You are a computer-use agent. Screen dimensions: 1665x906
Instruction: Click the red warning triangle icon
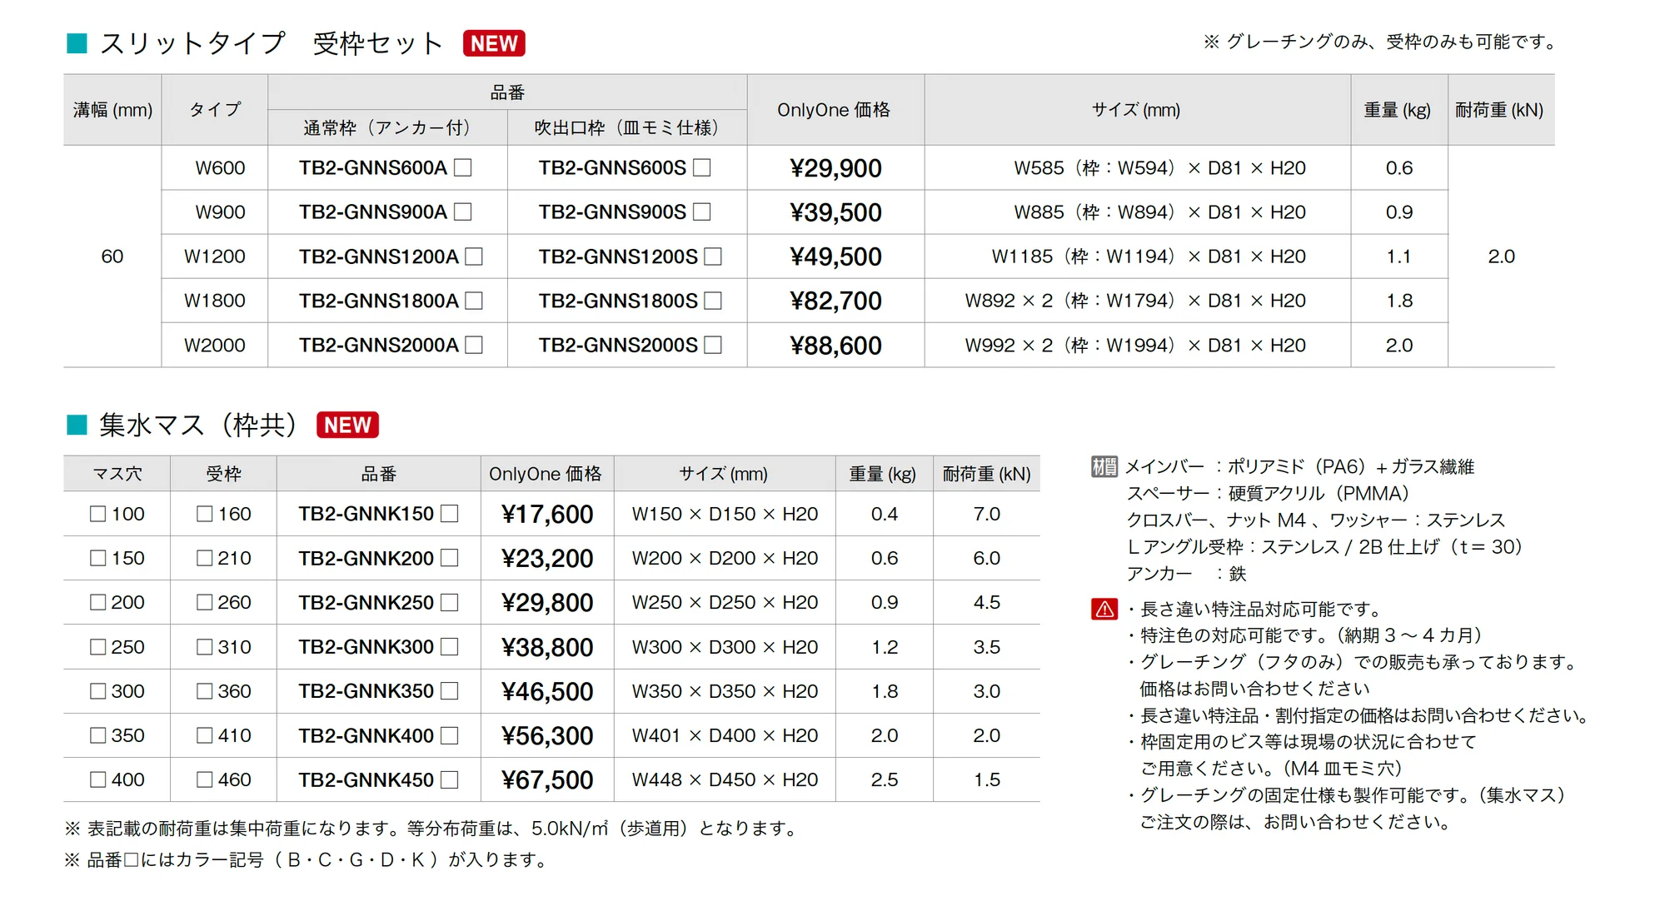[1104, 610]
